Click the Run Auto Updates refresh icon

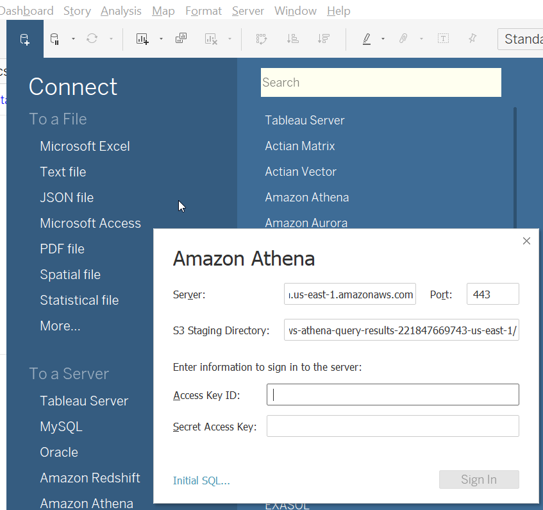(93, 38)
